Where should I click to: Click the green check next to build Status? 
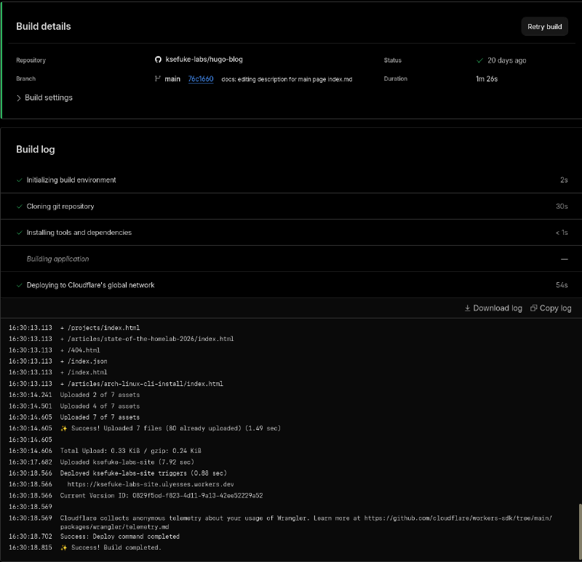(x=479, y=60)
